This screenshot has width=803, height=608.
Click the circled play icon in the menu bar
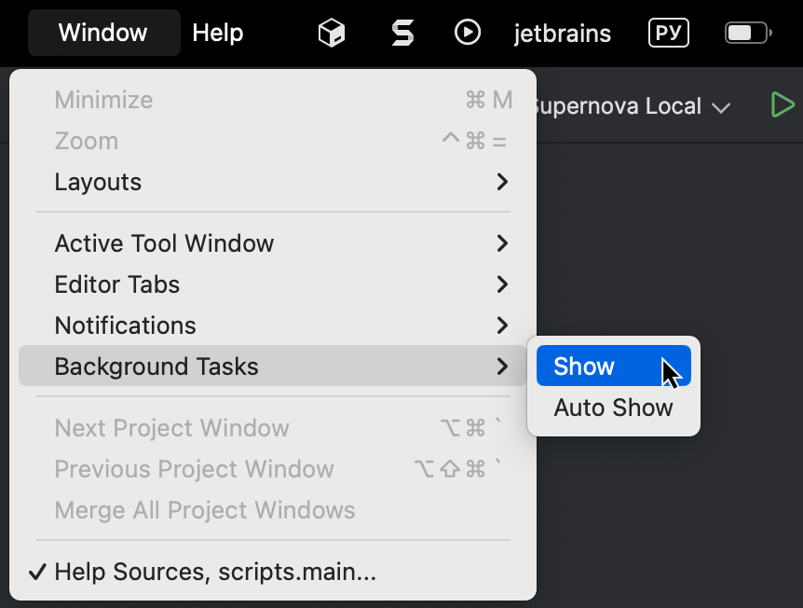(x=468, y=32)
